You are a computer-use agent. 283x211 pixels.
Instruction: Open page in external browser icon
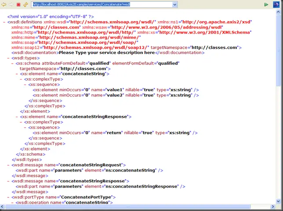coord(276,4)
